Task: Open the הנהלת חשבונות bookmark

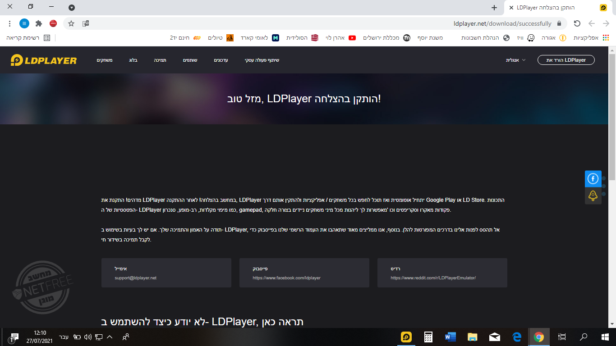Action: [x=485, y=38]
